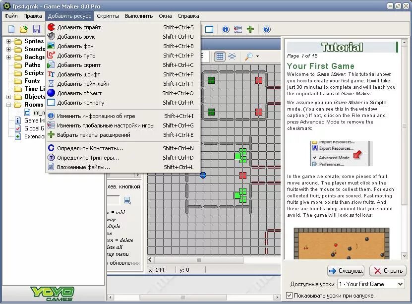
Task: Click the Advanced Mode screenshot in tutorial
Action: point(341,153)
